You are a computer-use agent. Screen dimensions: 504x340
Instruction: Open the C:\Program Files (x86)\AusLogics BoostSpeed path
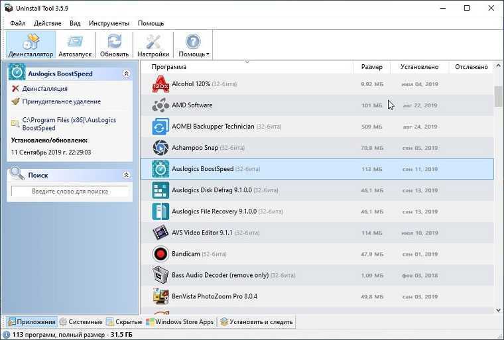(69, 124)
